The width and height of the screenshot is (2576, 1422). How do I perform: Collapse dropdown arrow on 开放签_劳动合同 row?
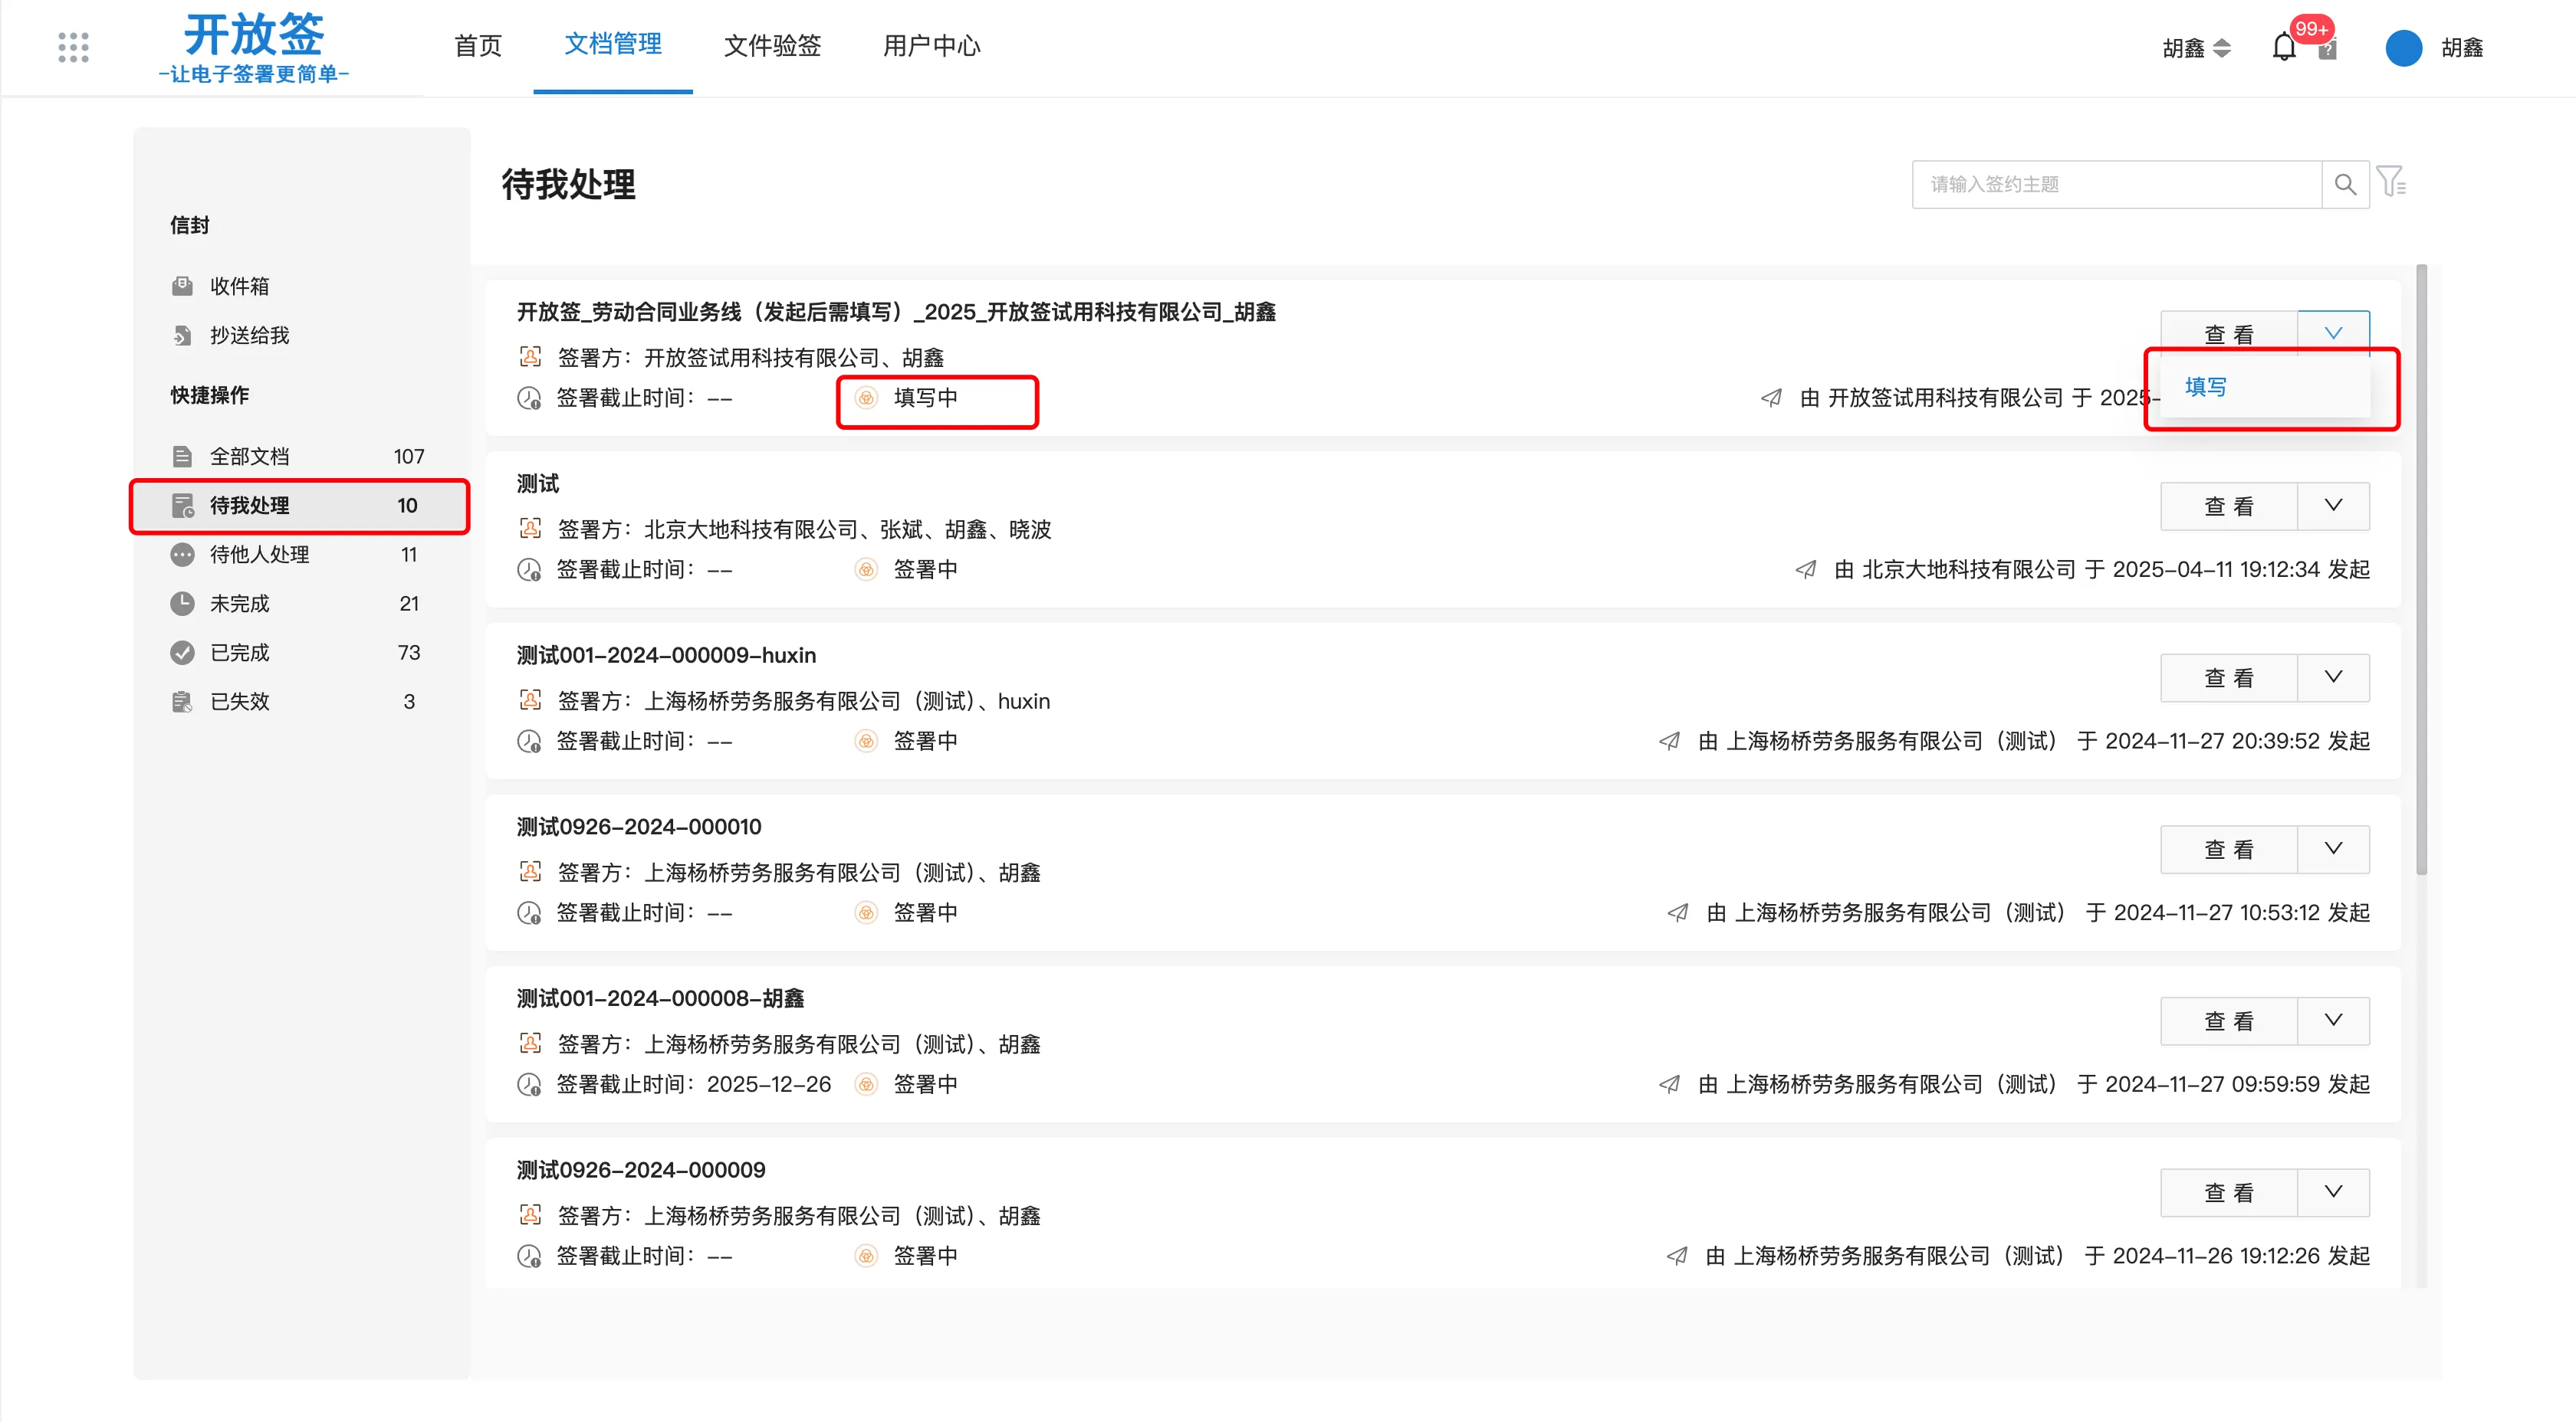click(x=2333, y=333)
